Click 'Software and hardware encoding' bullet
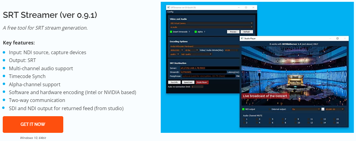This screenshot has height=141, width=356. (x=72, y=92)
